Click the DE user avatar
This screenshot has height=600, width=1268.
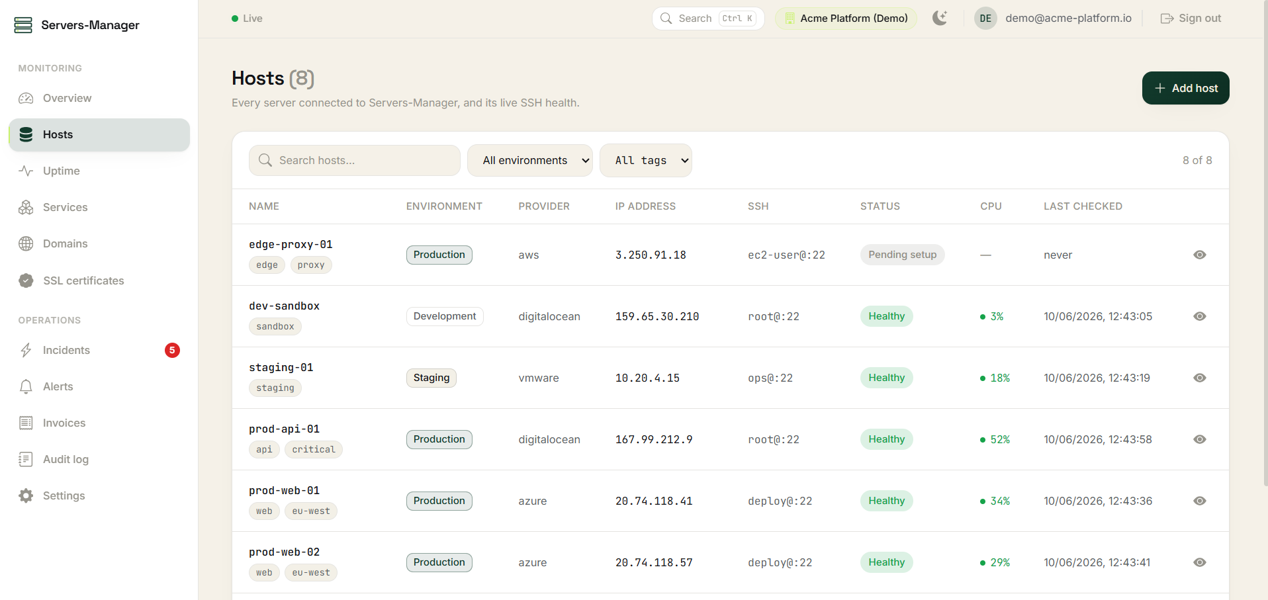point(985,19)
